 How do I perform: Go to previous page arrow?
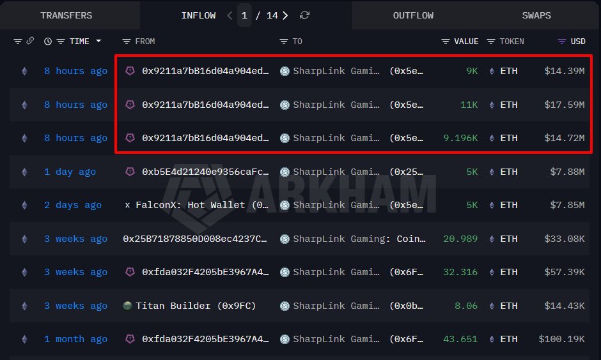click(x=230, y=15)
